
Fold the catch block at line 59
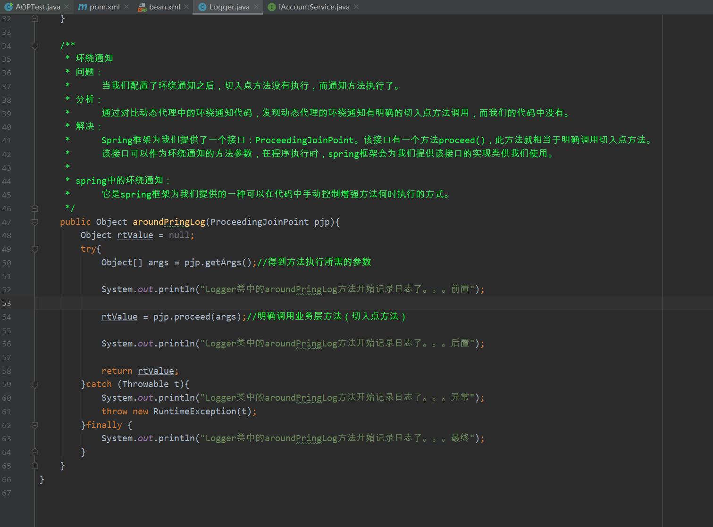[x=35, y=385]
